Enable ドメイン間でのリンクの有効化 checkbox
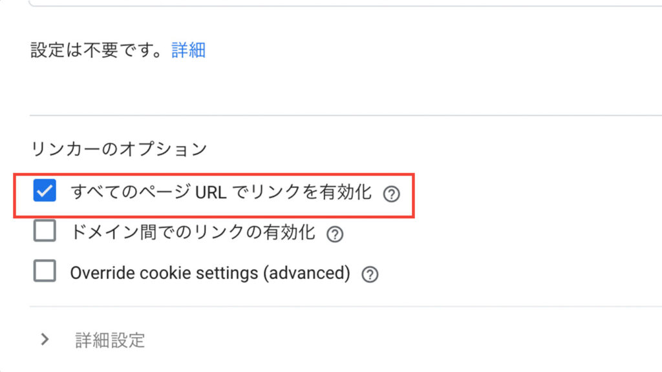 (45, 231)
